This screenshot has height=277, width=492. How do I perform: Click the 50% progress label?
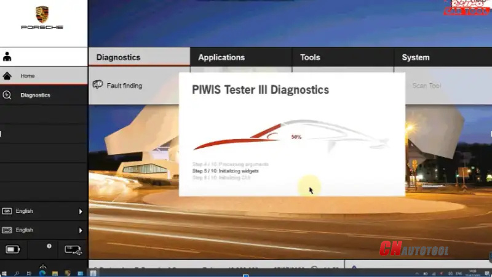pyautogui.click(x=296, y=137)
